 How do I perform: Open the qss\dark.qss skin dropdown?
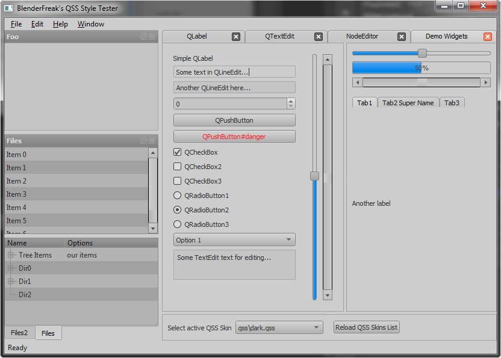pyautogui.click(x=279, y=327)
